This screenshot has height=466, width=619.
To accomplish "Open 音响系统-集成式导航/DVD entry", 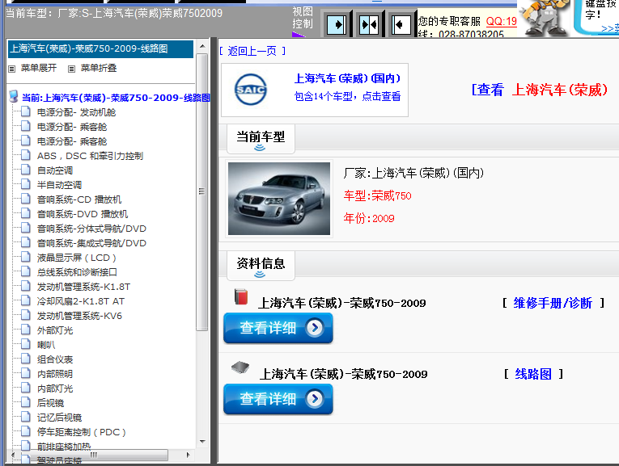I will (91, 243).
